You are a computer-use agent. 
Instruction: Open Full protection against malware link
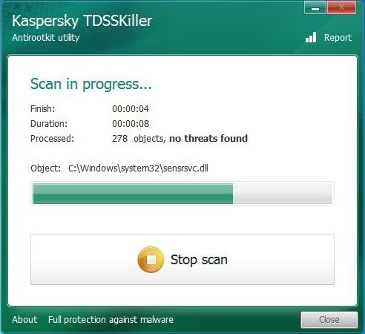(111, 320)
